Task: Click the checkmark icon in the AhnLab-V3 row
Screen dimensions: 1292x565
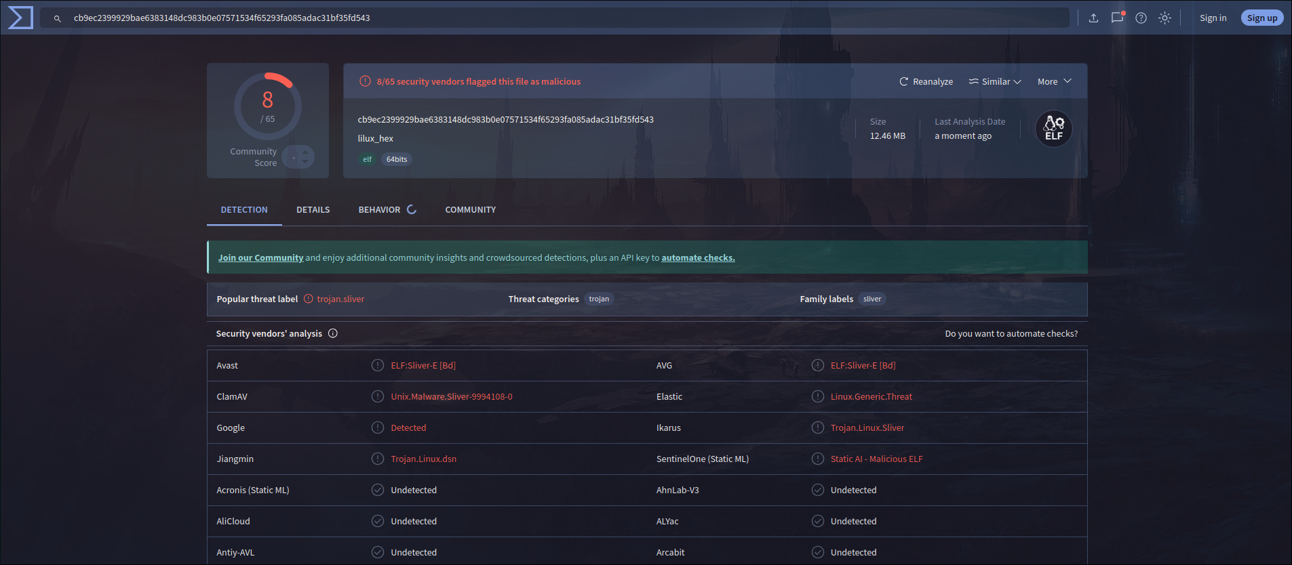Action: (x=818, y=490)
